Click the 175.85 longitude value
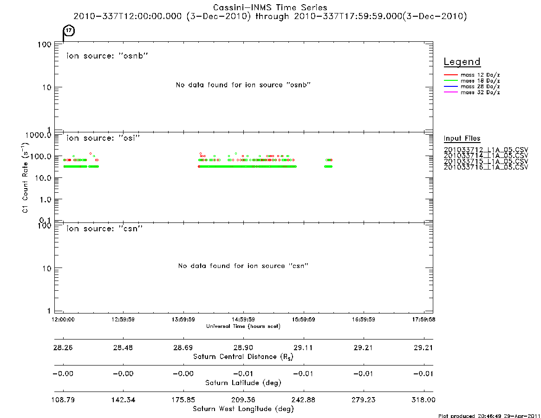This screenshot has width=541, height=418. [183, 400]
